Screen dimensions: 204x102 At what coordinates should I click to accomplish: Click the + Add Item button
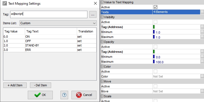(x=15, y=85)
